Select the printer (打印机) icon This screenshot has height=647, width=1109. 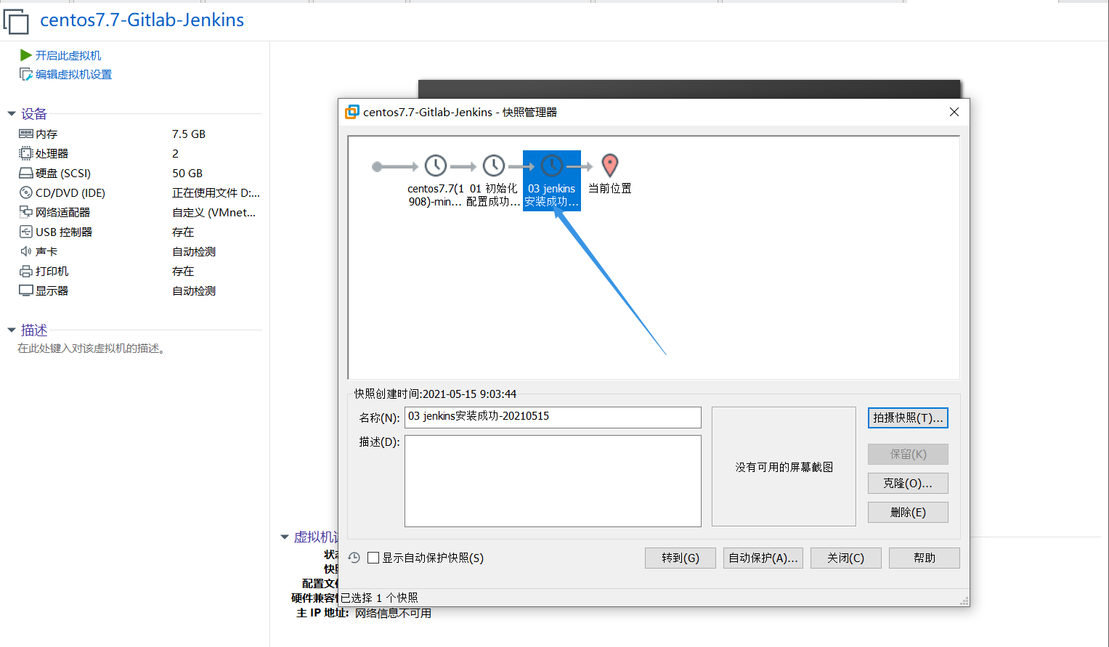pos(26,271)
